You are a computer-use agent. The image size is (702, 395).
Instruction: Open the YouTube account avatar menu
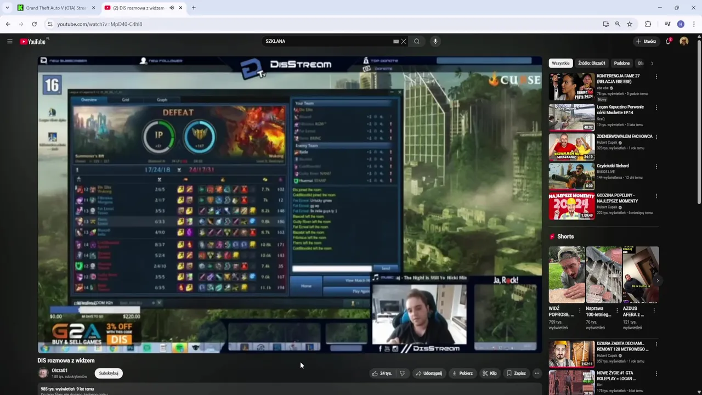pos(684,41)
